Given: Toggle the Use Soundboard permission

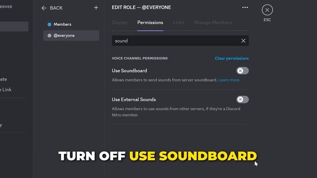Looking at the screenshot, I should click(x=242, y=71).
